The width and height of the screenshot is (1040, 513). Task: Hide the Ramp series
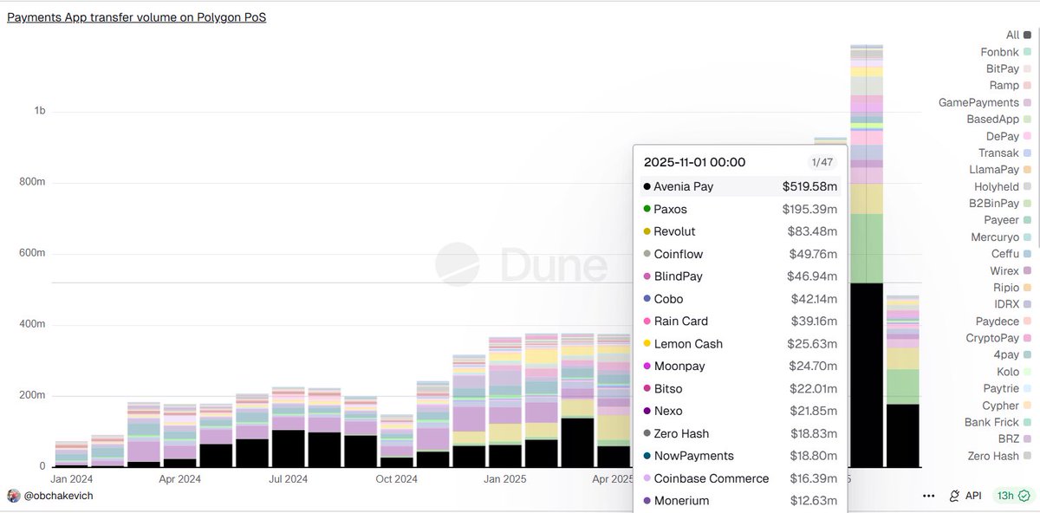[1011, 86]
